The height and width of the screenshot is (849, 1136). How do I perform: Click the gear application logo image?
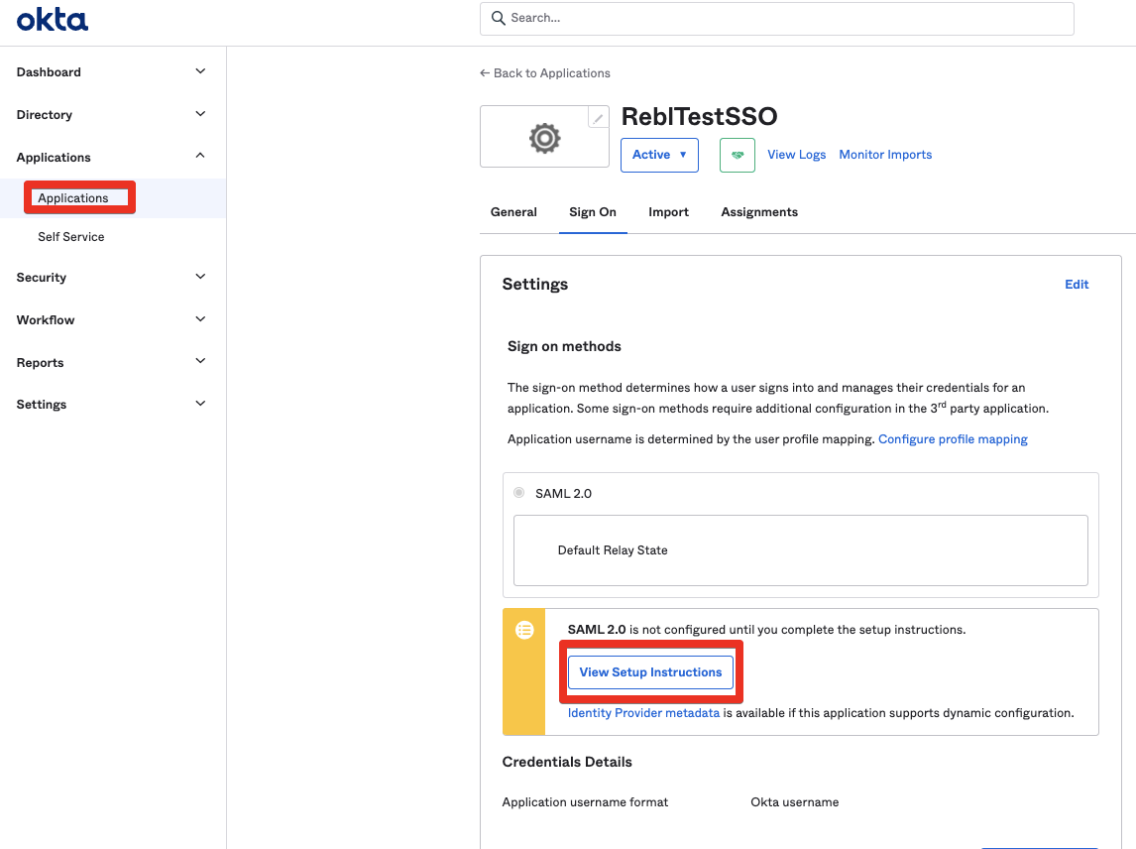544,138
